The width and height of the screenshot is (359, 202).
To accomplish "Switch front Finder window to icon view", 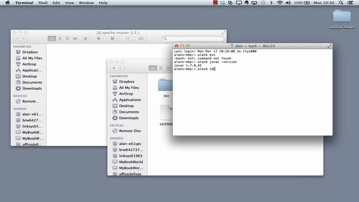I will tap(153, 68).
